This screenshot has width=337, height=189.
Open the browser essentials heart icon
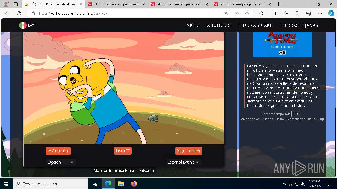pyautogui.click(x=309, y=13)
